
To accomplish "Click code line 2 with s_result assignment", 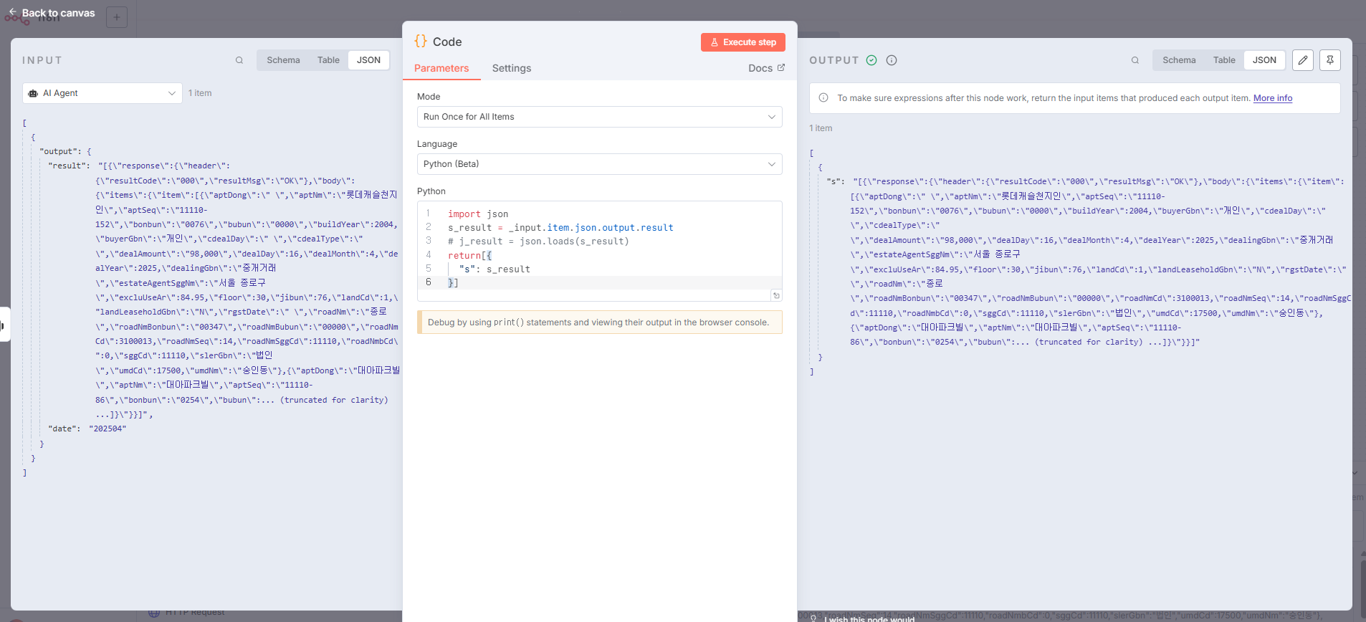I will pyautogui.click(x=560, y=228).
